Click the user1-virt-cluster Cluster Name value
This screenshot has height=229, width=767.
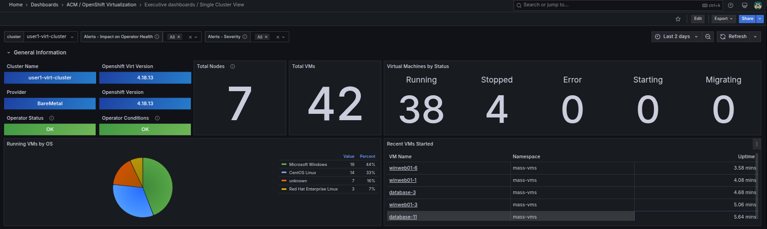pos(50,78)
